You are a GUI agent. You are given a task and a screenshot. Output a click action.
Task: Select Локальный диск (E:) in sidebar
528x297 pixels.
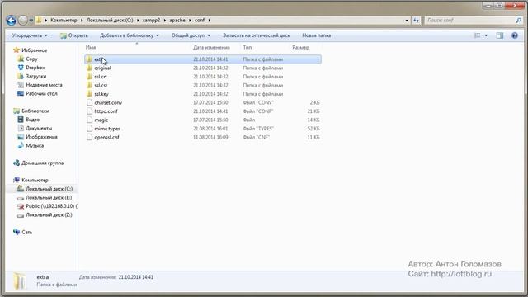(x=49, y=198)
